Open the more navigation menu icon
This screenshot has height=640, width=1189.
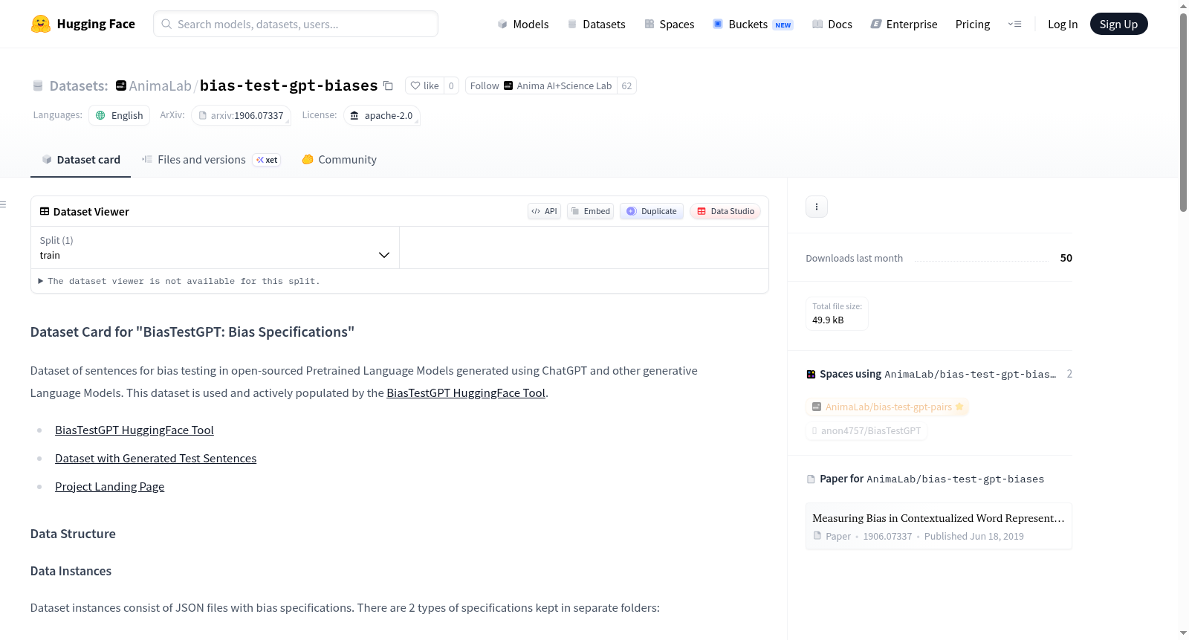[1014, 24]
